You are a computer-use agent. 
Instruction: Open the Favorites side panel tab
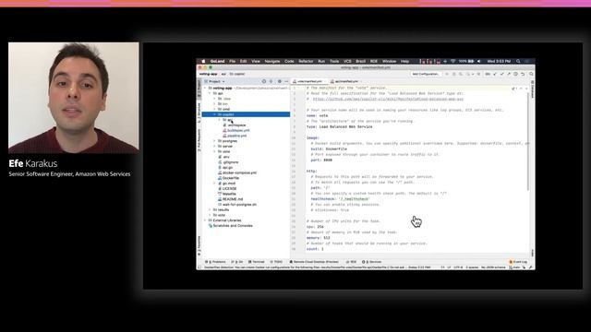coord(199,245)
